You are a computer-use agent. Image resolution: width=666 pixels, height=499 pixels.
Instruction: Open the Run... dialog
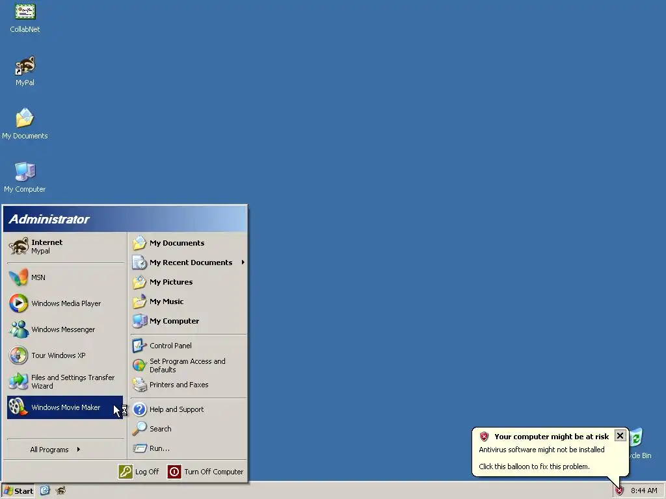[x=189, y=448]
